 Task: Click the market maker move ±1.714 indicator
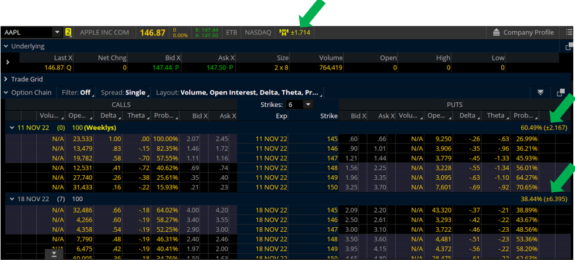[295, 32]
